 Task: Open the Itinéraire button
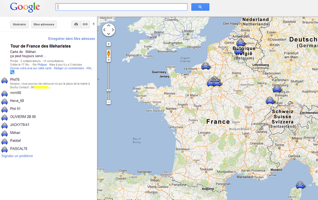[x=20, y=24]
